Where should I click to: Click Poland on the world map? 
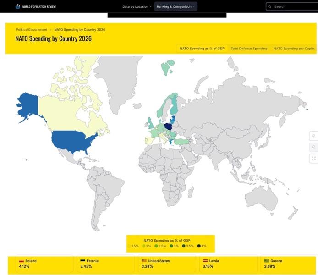pyautogui.click(x=169, y=123)
